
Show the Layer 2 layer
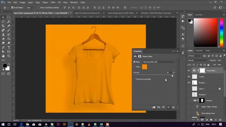pos(189,89)
